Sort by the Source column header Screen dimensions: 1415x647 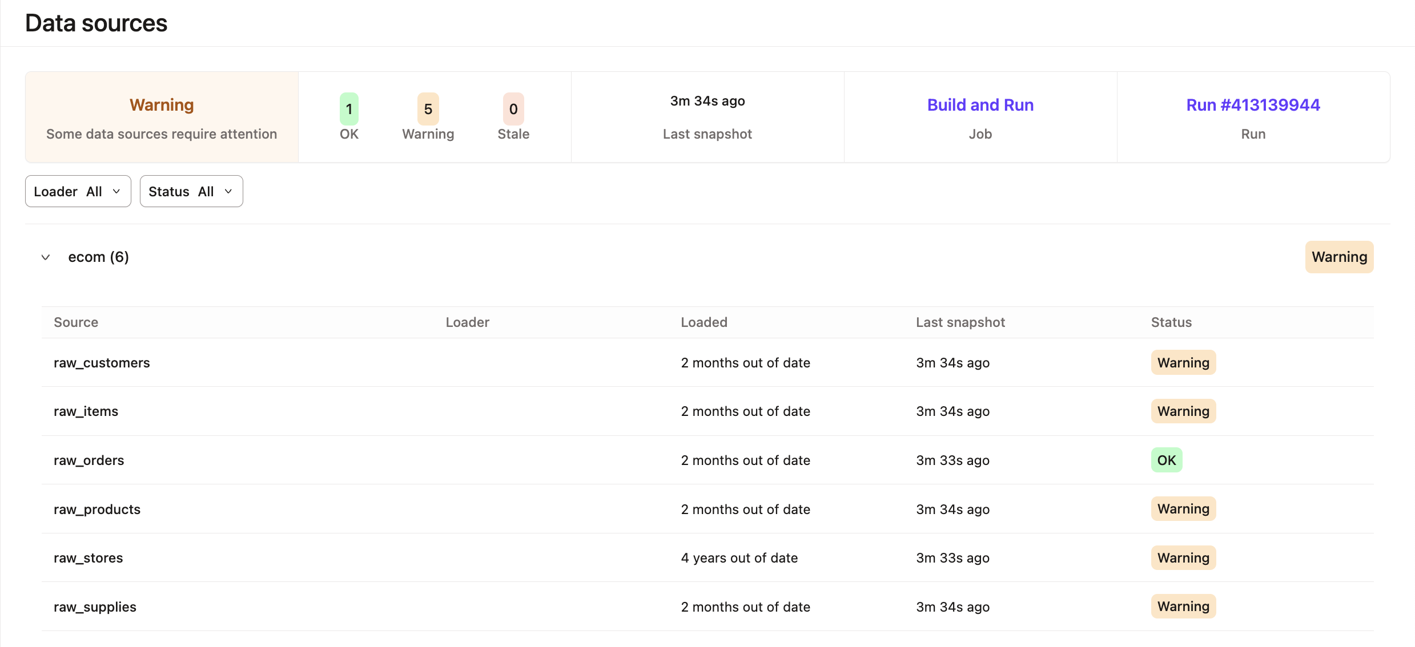click(75, 322)
